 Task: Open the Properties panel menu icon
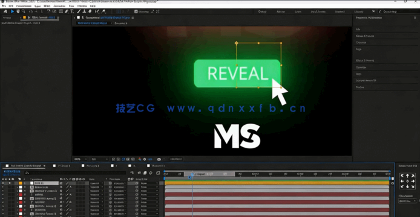pos(415,17)
